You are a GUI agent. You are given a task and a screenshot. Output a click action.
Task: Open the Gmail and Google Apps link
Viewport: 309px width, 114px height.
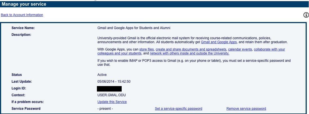(x=219, y=42)
